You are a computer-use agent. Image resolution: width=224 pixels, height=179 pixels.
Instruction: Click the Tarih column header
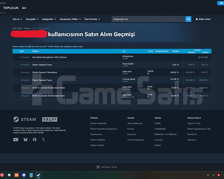(x=22, y=51)
